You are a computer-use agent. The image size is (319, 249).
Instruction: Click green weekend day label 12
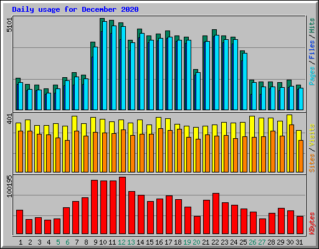coord(121,242)
